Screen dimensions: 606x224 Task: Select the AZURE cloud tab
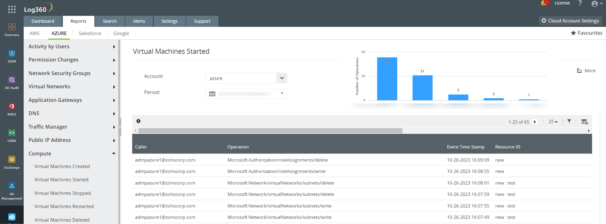click(x=59, y=33)
